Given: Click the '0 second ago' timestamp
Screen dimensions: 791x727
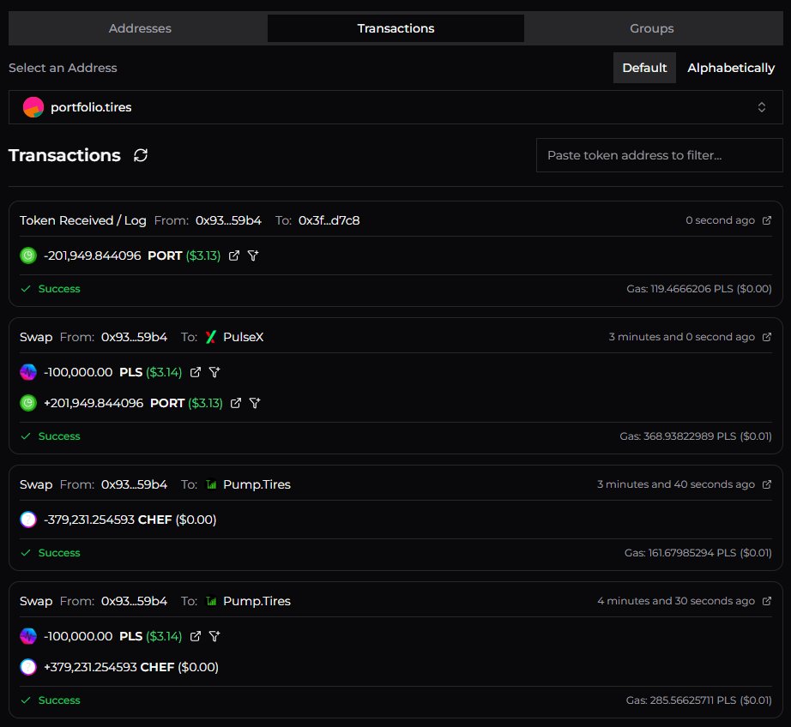Looking at the screenshot, I should pyautogui.click(x=720, y=220).
